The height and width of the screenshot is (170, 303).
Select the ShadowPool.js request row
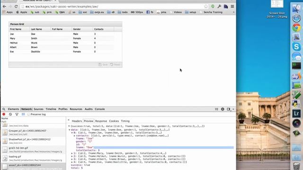click(33, 141)
